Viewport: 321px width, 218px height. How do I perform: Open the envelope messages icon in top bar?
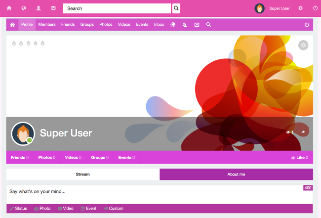(53, 8)
